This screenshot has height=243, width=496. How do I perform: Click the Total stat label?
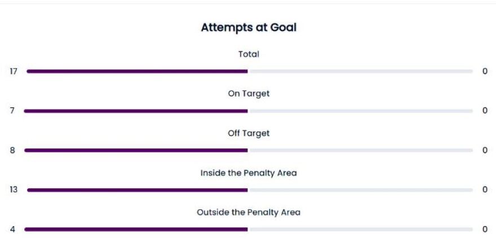[x=249, y=55]
